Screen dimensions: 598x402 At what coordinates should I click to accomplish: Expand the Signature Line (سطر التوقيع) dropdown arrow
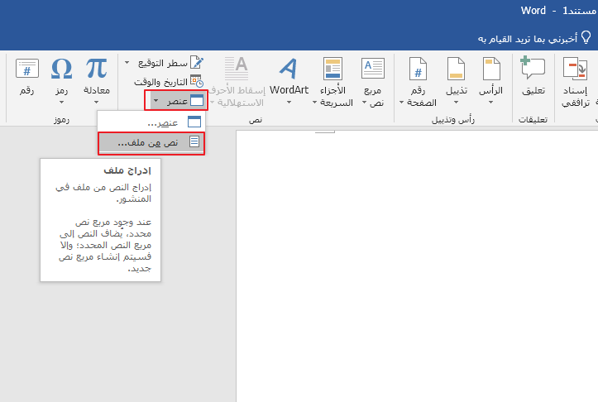tap(127, 63)
